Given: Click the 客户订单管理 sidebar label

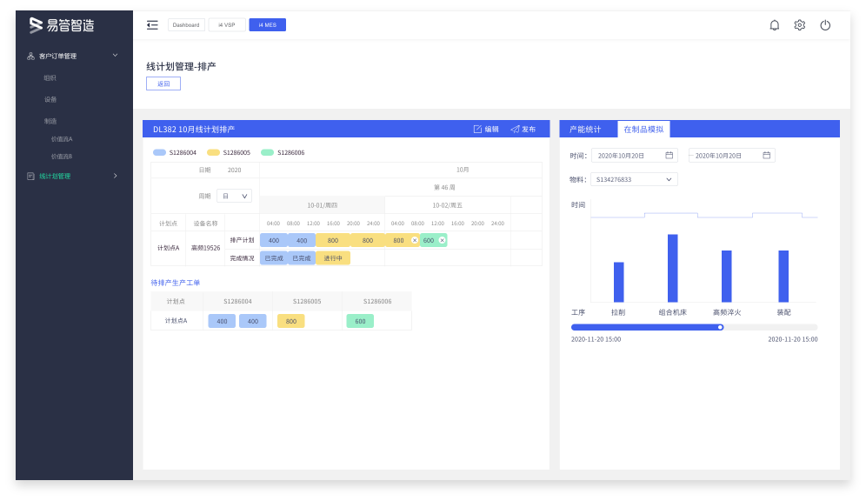Looking at the screenshot, I should pyautogui.click(x=57, y=56).
